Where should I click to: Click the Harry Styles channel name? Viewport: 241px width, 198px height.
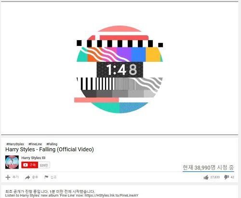click(x=31, y=158)
